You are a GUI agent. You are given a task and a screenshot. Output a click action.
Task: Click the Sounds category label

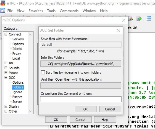[x=14, y=68]
